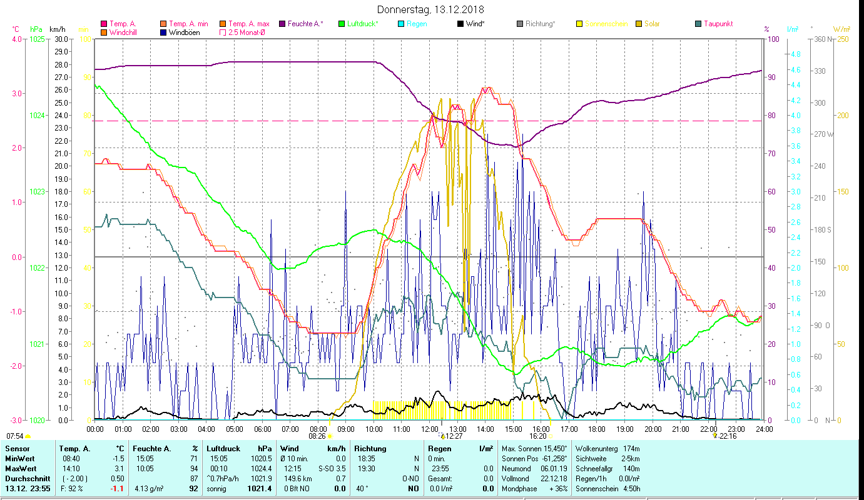This screenshot has width=864, height=500.
Task: Click the 16:20 time label
Action: 538,436
